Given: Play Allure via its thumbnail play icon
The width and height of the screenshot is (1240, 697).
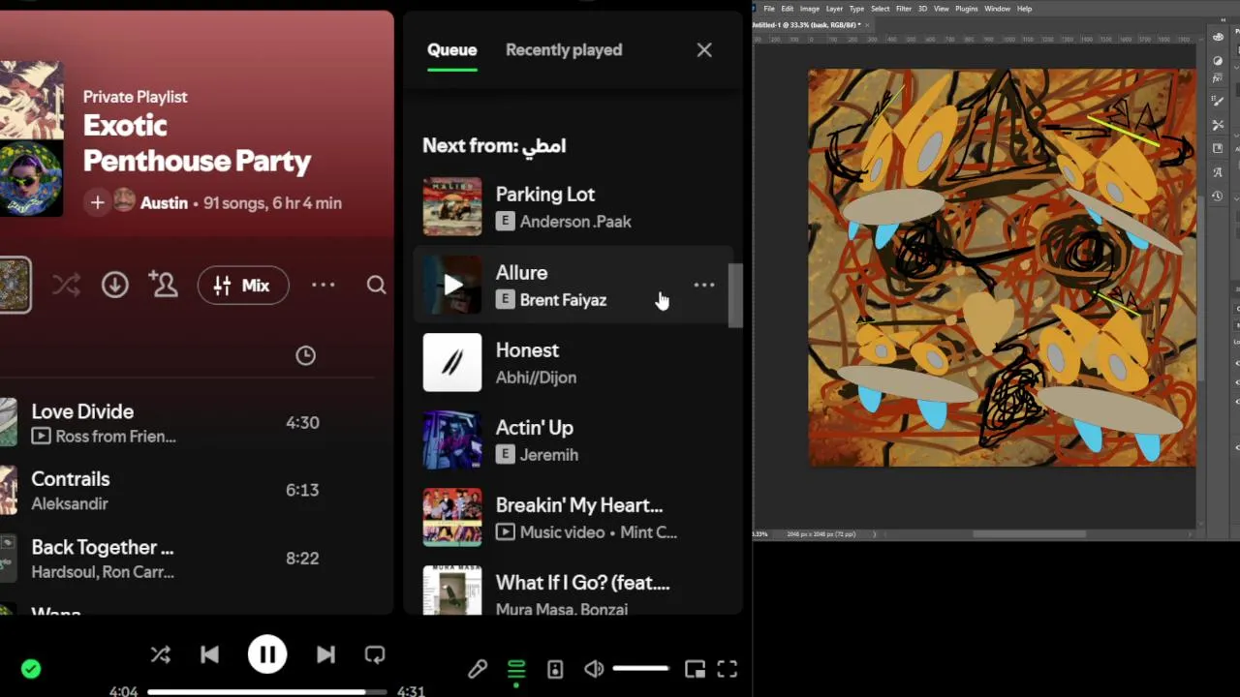Looking at the screenshot, I should (452, 285).
